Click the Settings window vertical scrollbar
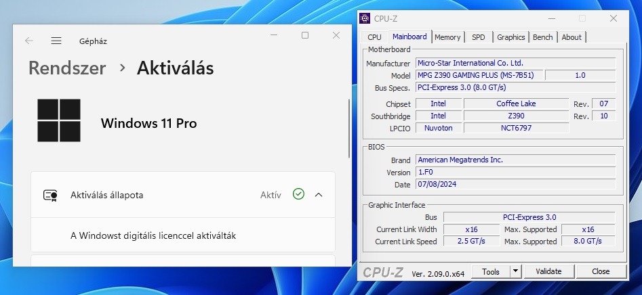This screenshot has height=295, width=642. click(x=349, y=129)
